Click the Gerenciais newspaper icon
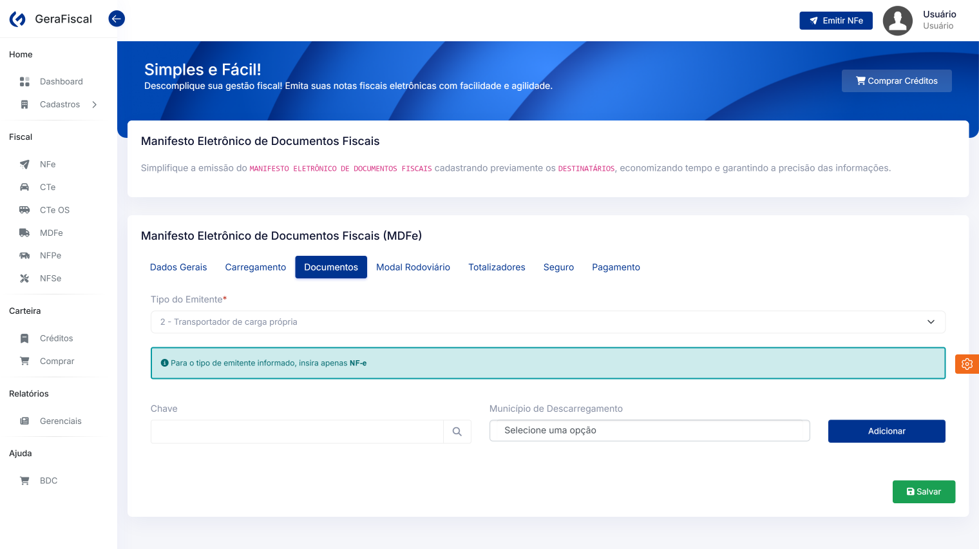 point(24,421)
